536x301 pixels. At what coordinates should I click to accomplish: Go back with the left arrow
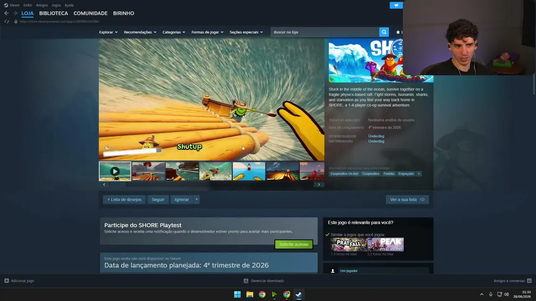[6, 13]
